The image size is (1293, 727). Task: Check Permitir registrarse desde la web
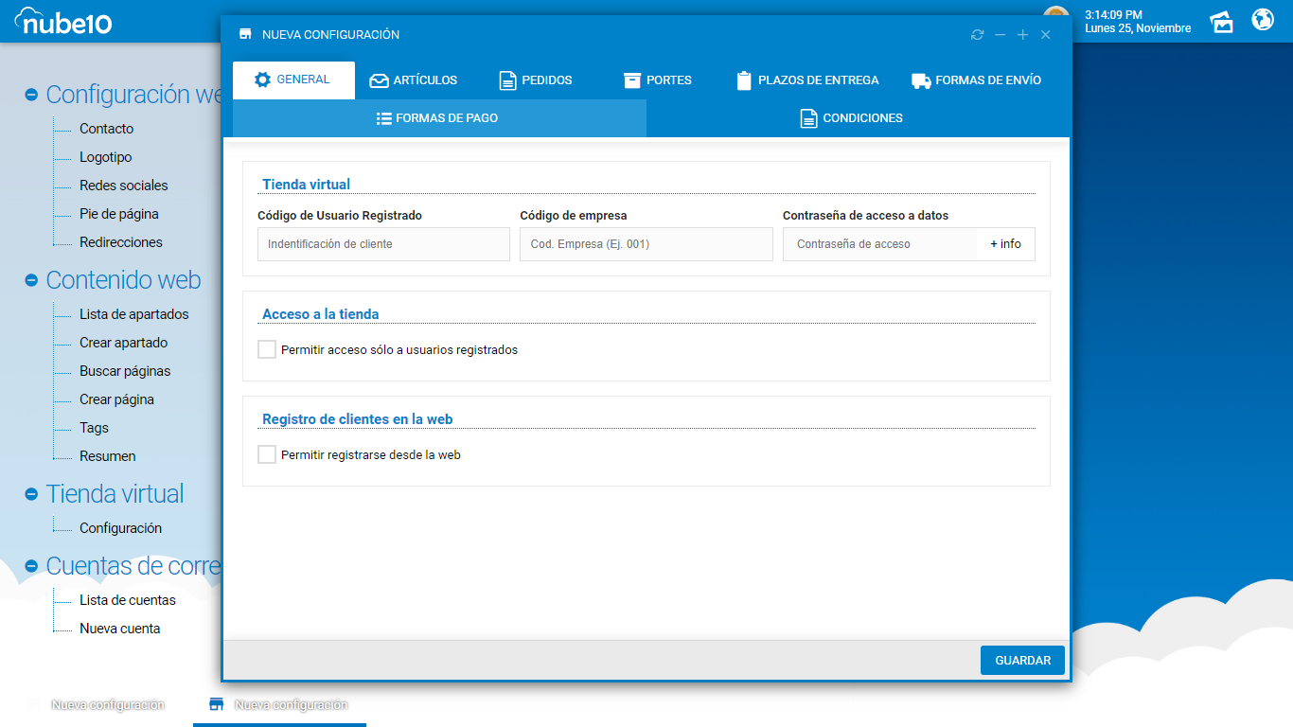point(267,455)
